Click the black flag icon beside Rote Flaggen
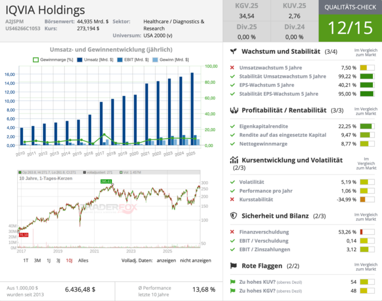 pyautogui.click(x=233, y=265)
